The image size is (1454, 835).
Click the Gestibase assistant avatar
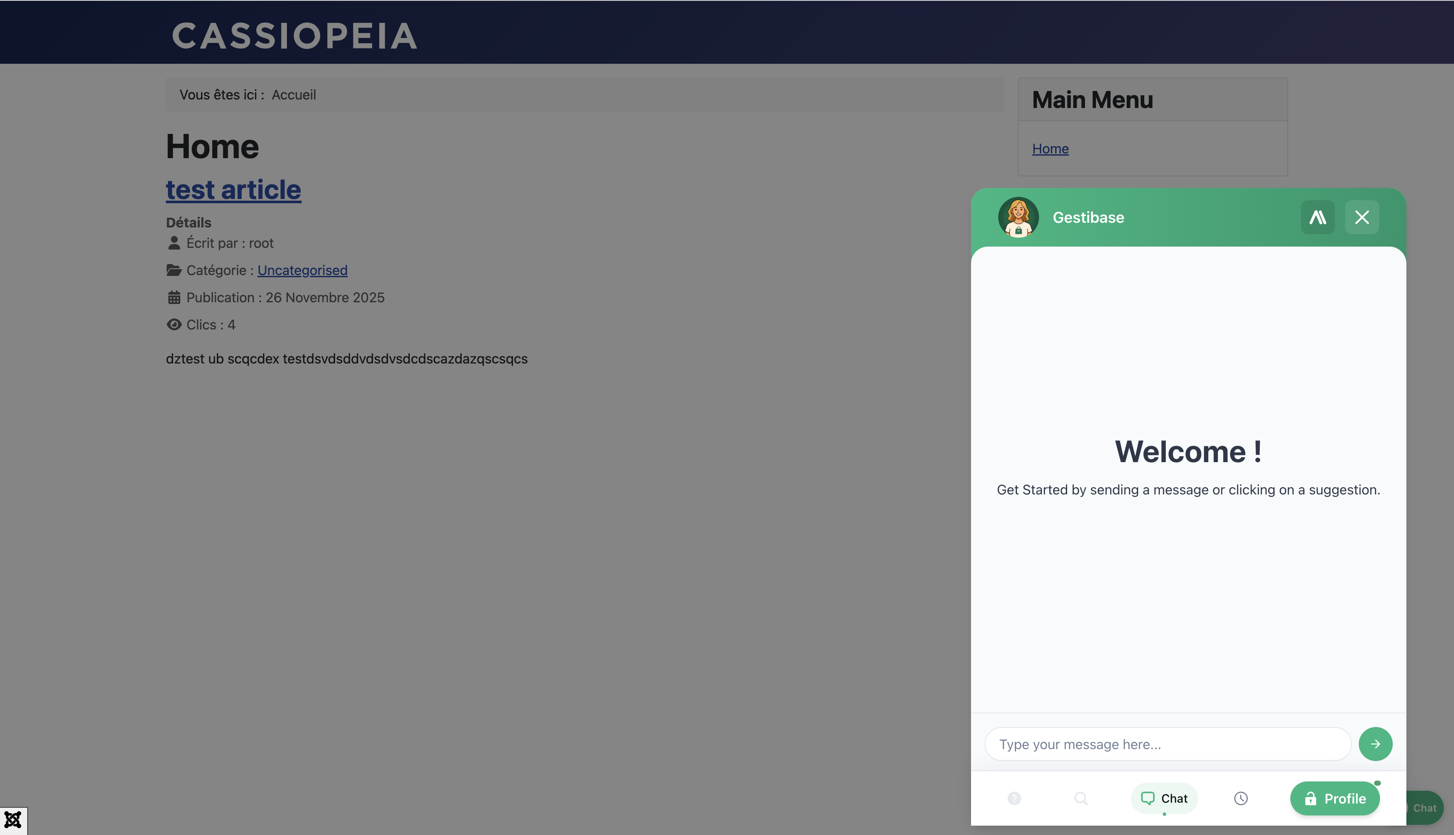coord(1018,217)
